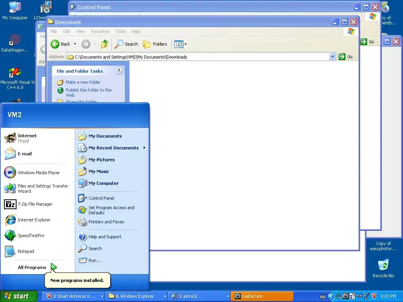Viewport: 403px width, 302px height.
Task: Click the antivirus shield tray icon
Action: click(x=374, y=296)
